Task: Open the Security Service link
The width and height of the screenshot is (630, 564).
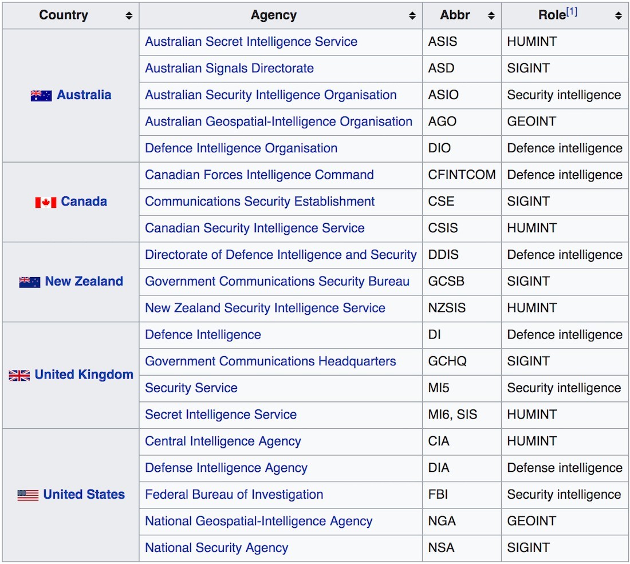Action: coord(191,388)
